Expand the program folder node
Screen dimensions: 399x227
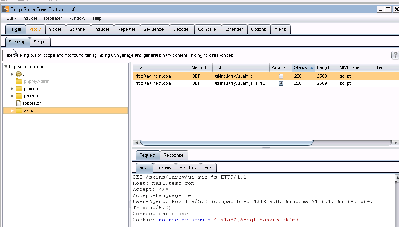[x=12, y=96]
